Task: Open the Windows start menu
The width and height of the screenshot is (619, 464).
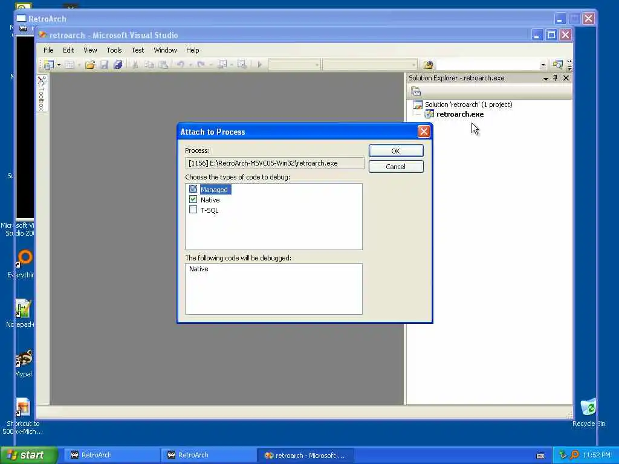Action: pyautogui.click(x=28, y=455)
